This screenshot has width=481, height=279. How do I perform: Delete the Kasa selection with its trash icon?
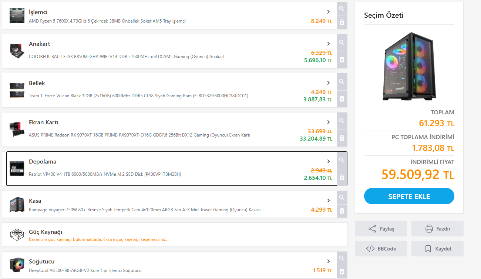coord(342,211)
